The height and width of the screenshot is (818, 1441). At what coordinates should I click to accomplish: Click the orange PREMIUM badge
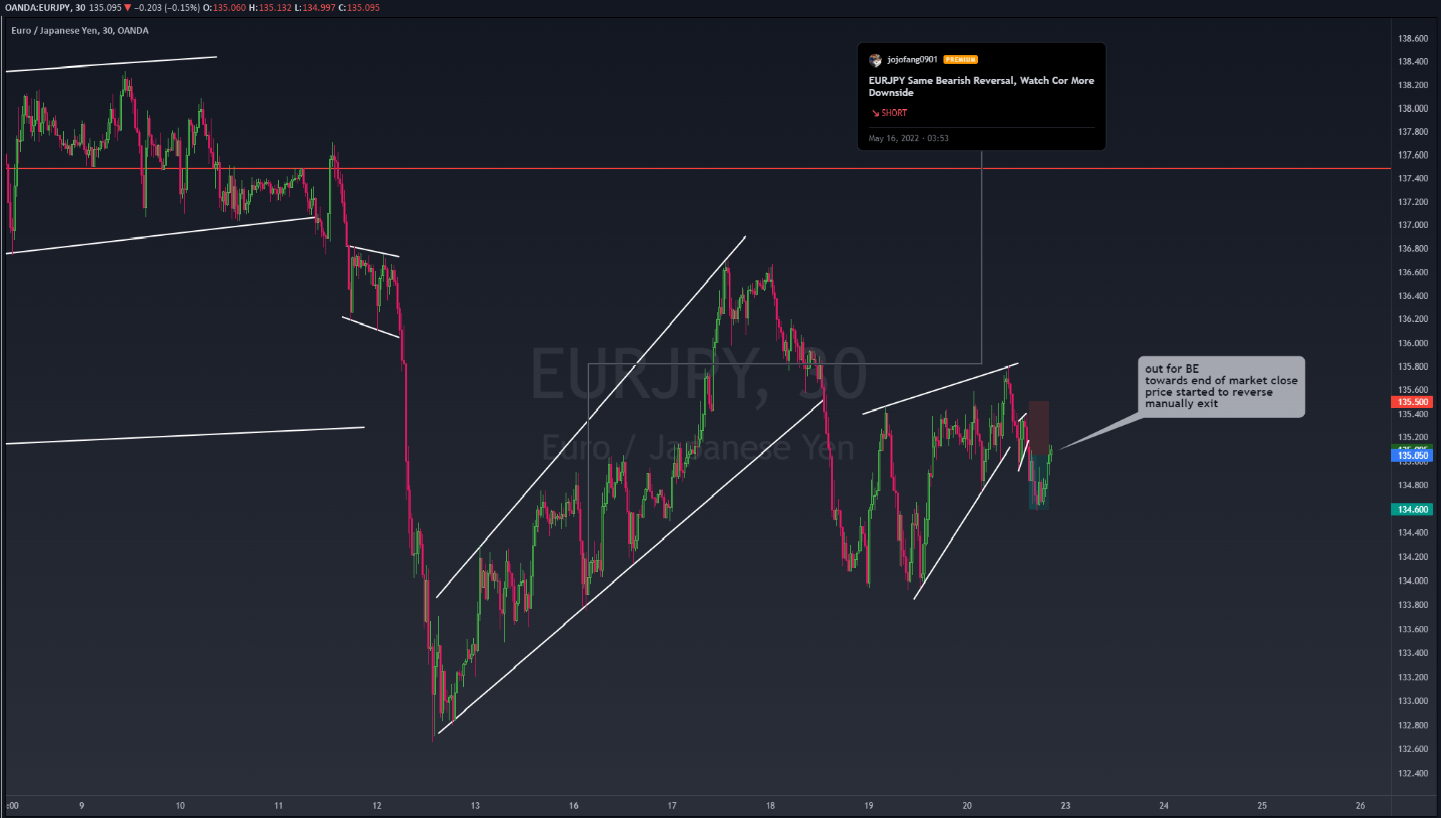click(x=961, y=60)
